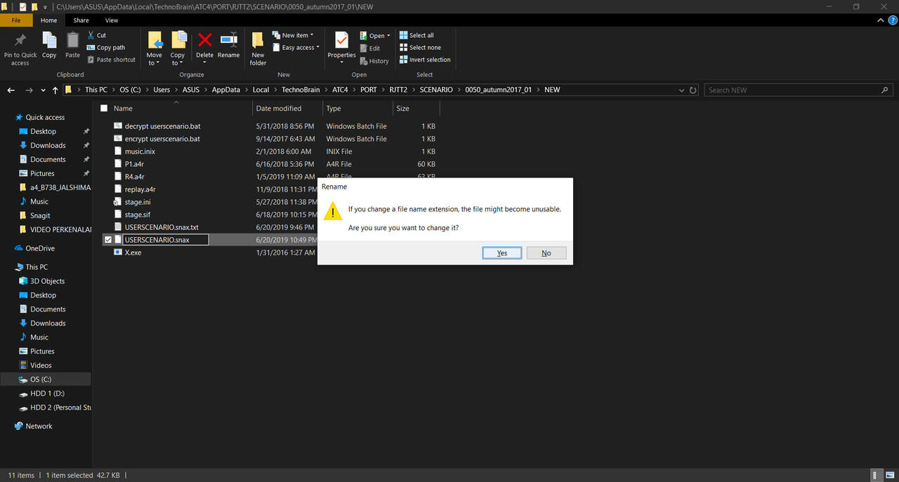Viewport: 899px width, 482px height.
Task: Click Select all
Action: 416,35
